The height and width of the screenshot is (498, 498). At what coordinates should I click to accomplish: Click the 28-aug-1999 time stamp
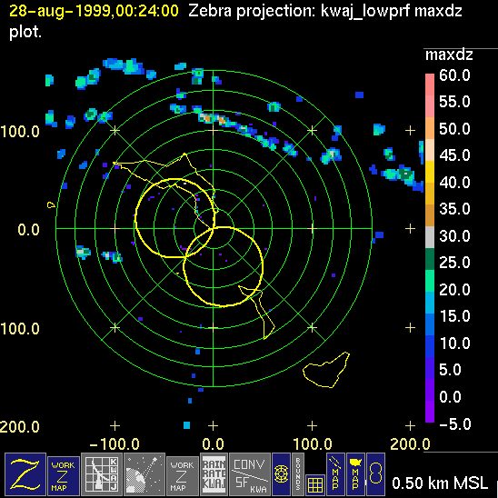pos(94,11)
